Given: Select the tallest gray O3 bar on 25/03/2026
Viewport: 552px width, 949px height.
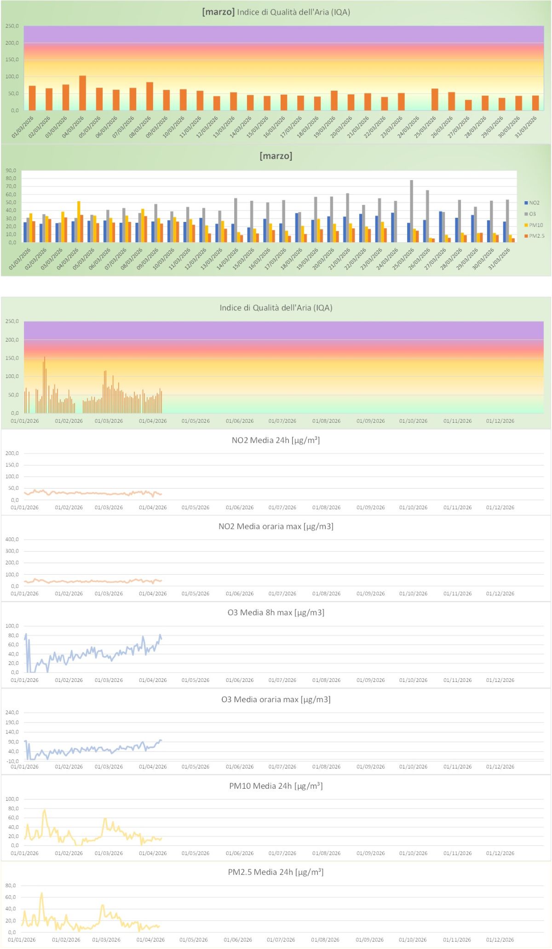Looking at the screenshot, I should 411,211.
